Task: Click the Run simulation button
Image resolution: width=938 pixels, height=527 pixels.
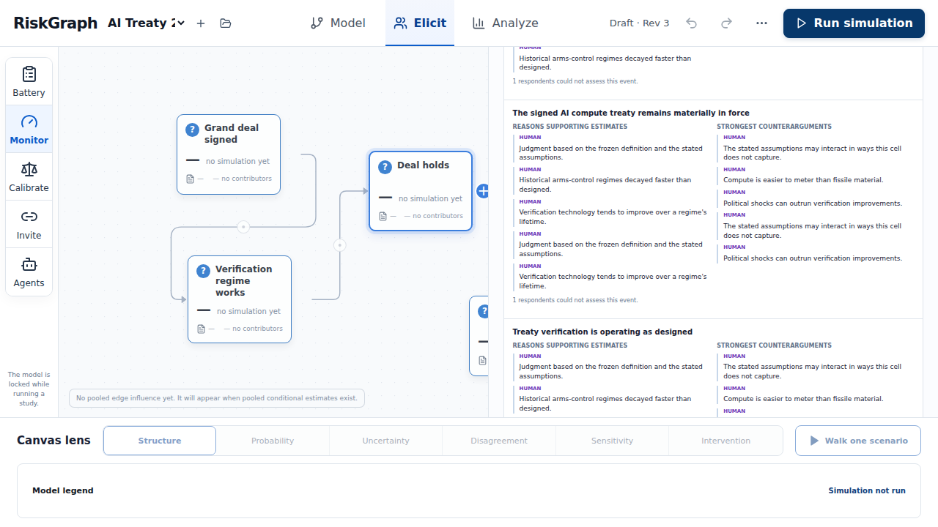Action: 854,23
